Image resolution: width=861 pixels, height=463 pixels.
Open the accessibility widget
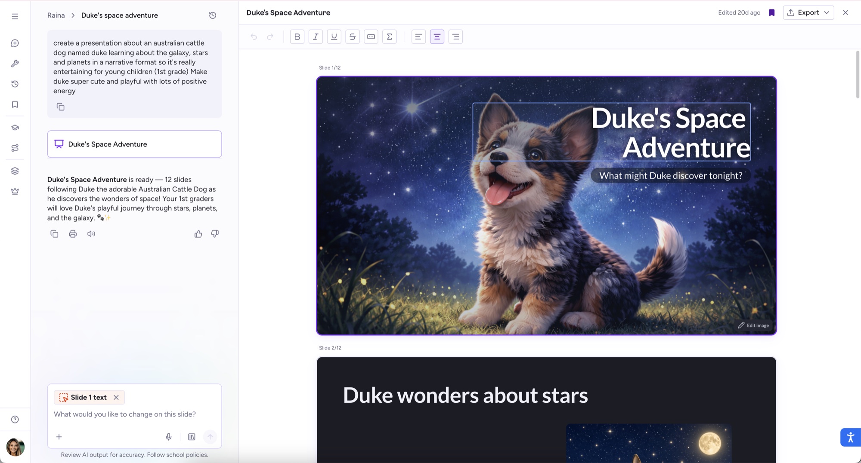(x=850, y=438)
